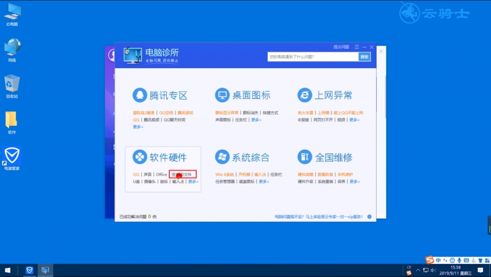Image resolution: width=491 pixels, height=277 pixels.
Task: Close the window behind 电脑诊所
Action: 381,51
